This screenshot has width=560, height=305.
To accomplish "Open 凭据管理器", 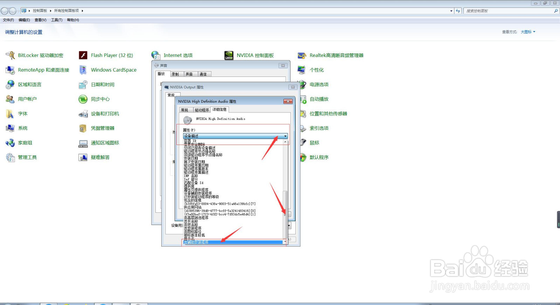I will tap(97, 128).
